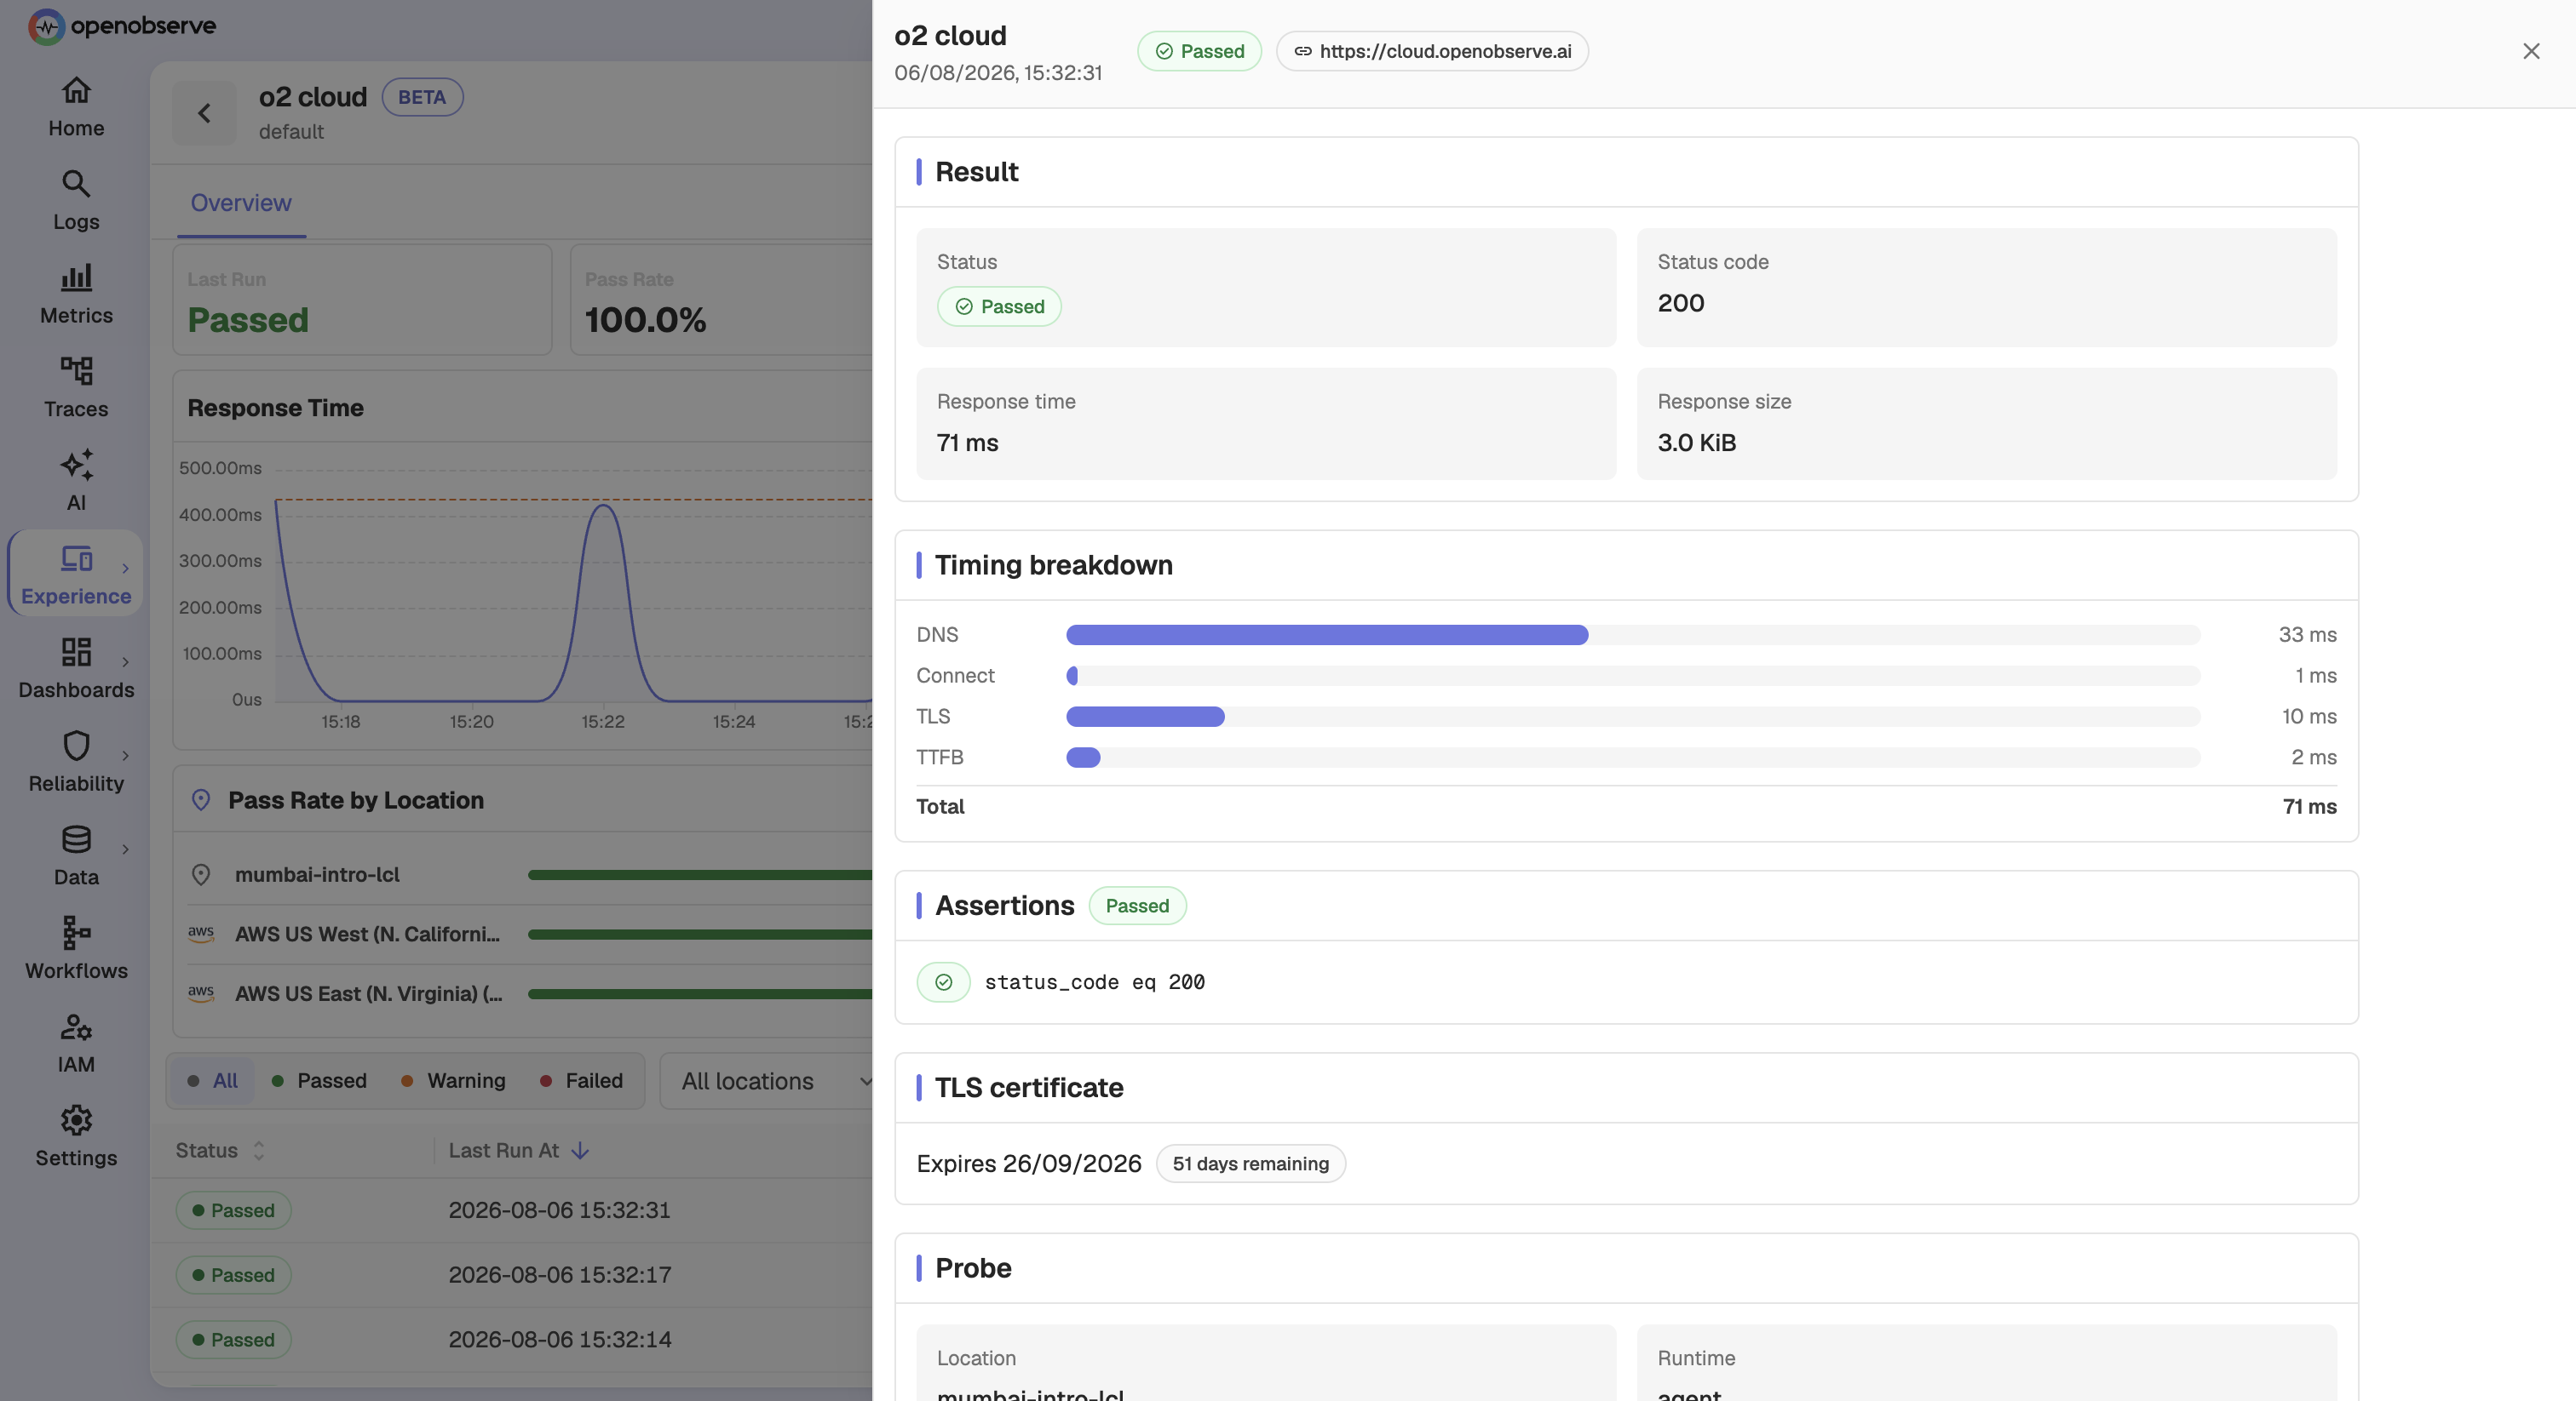Image resolution: width=2576 pixels, height=1401 pixels.
Task: Click Expires 26/09/2026 text
Action: pos(1028,1164)
